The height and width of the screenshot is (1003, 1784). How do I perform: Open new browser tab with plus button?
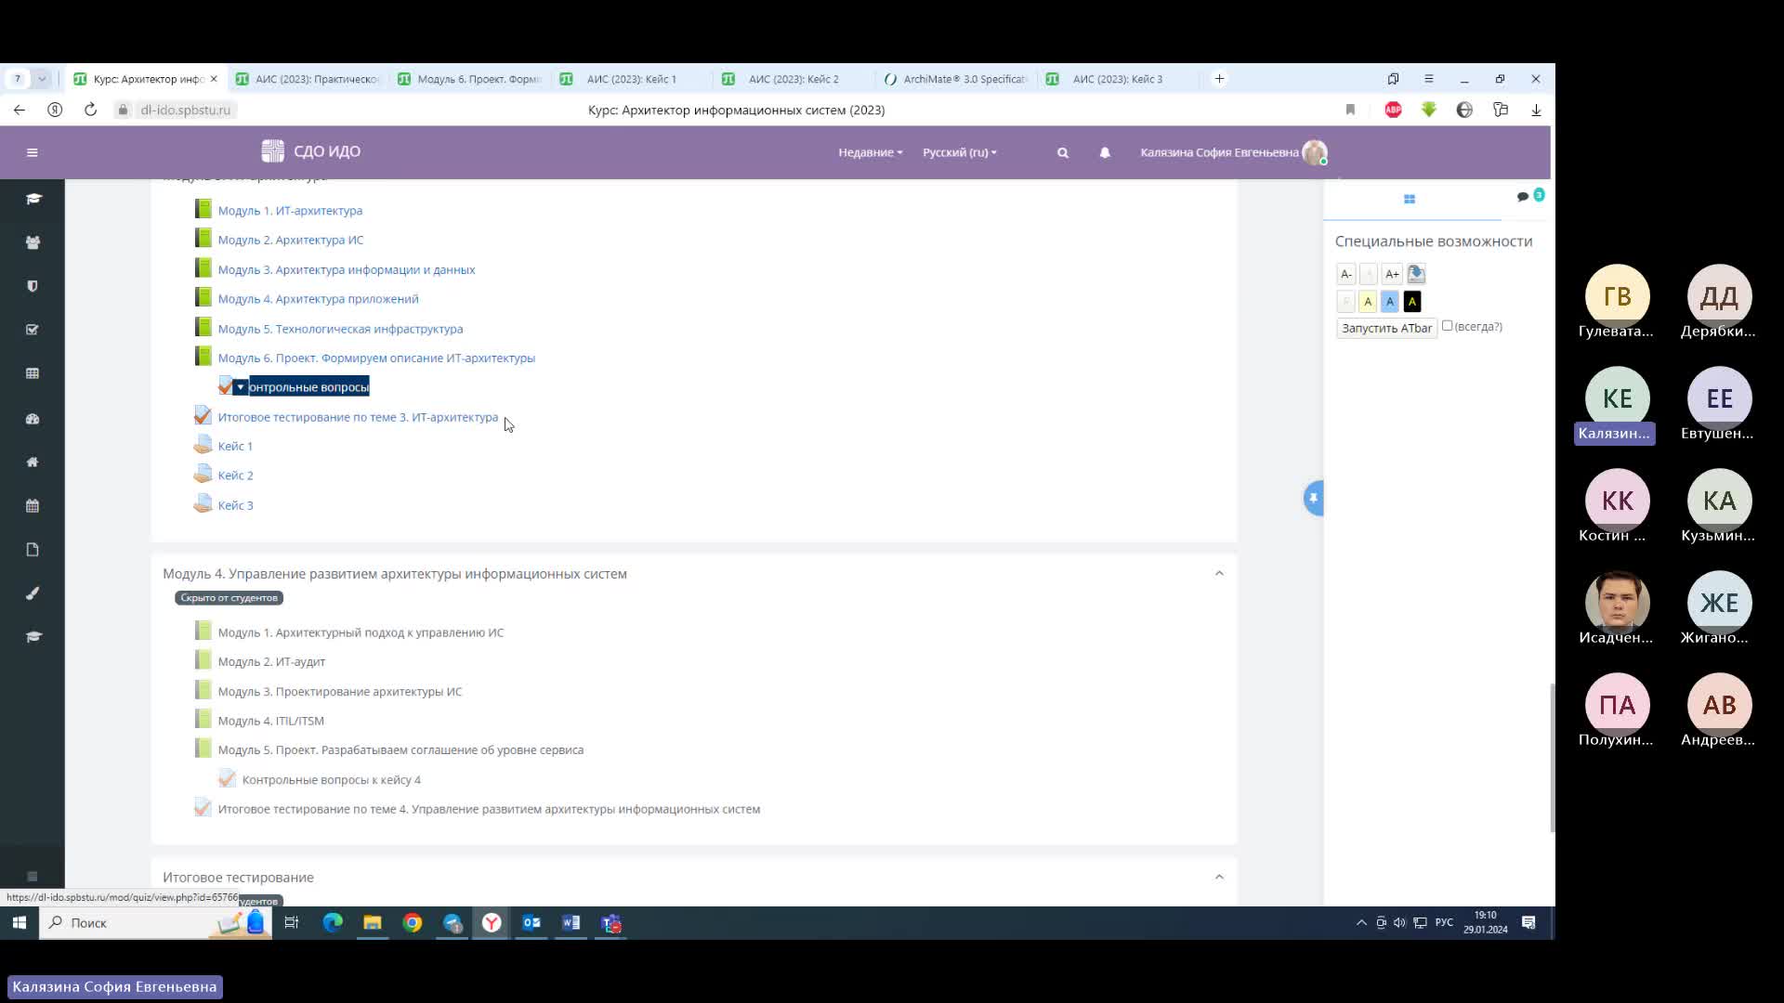click(1219, 79)
